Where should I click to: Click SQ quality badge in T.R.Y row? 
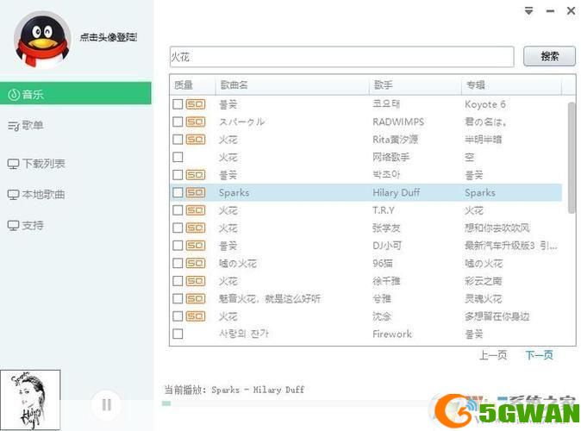pyautogui.click(x=196, y=210)
